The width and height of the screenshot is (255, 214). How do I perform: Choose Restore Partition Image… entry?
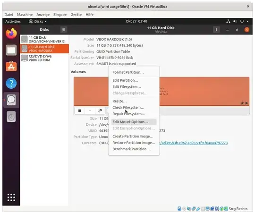[134, 143]
